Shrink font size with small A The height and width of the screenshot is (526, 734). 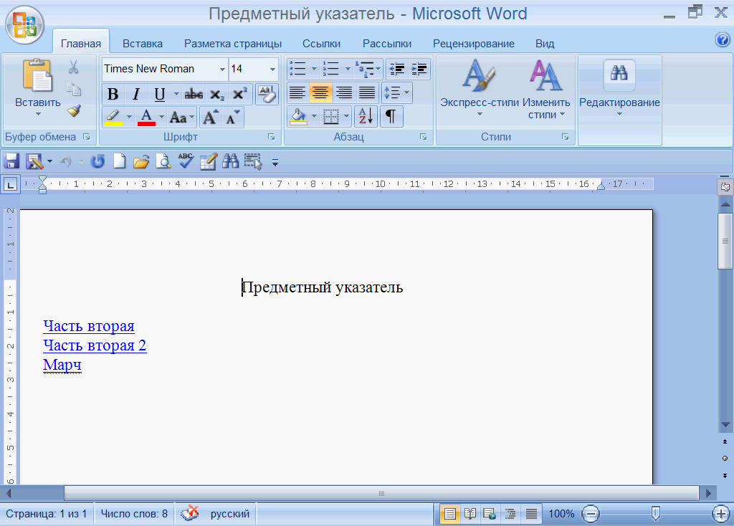233,117
